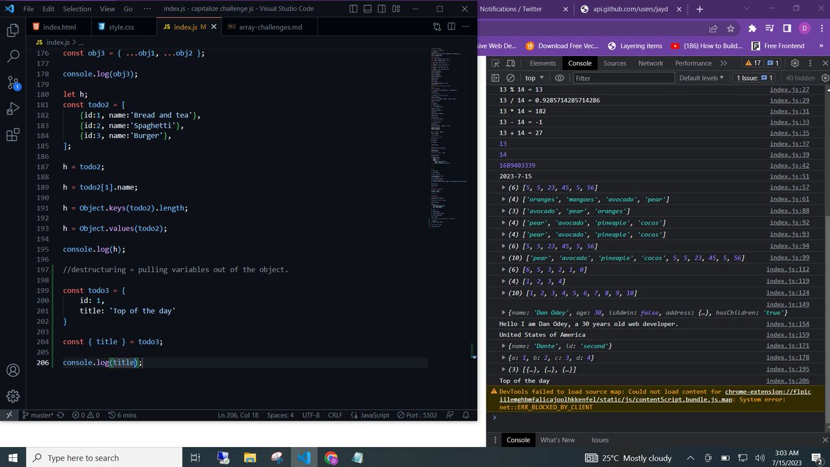
Task: Open the Accounts menu in VS Code
Action: coord(12,370)
